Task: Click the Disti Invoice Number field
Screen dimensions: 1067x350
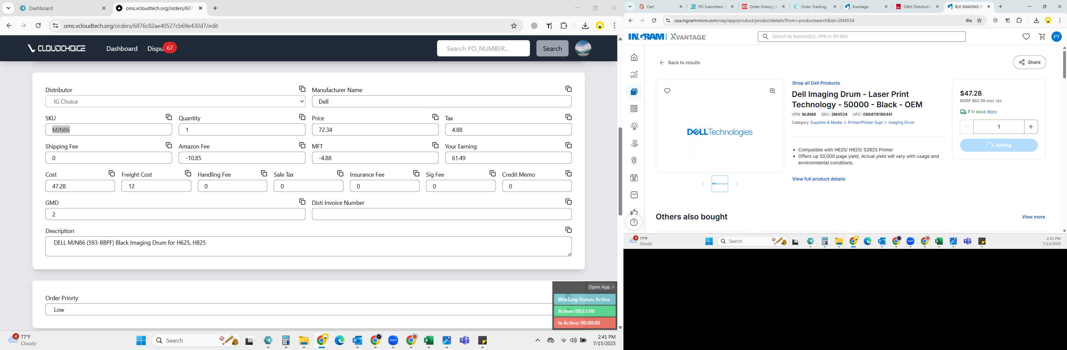Action: coord(442,214)
